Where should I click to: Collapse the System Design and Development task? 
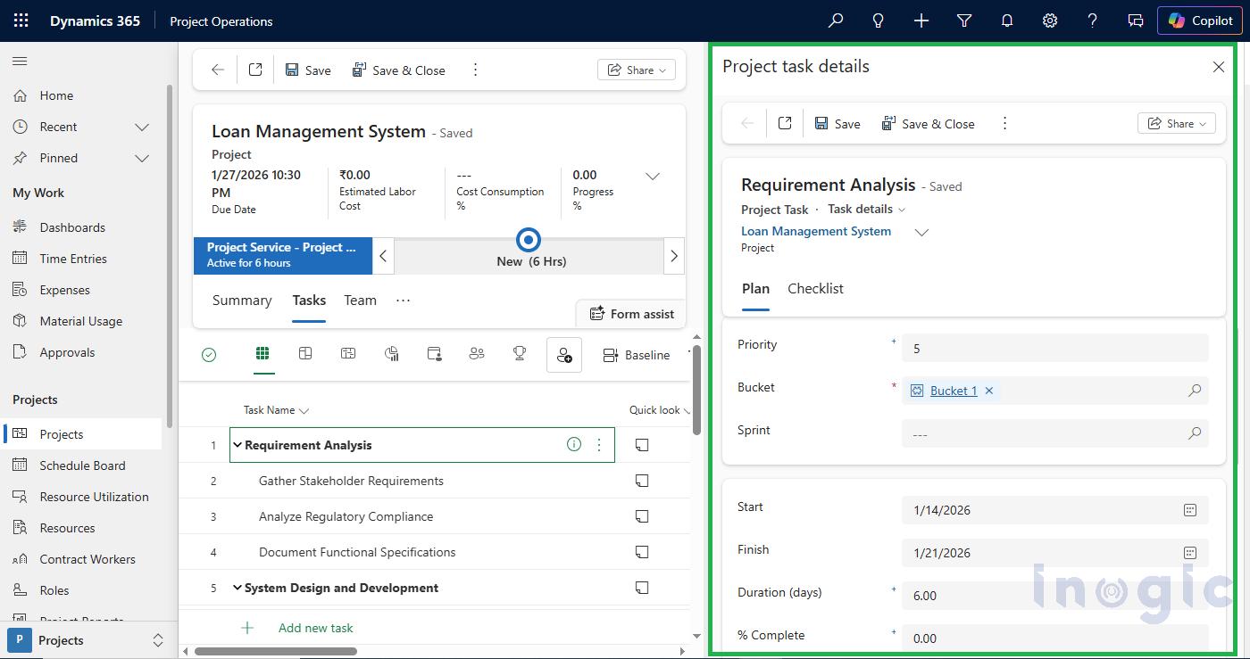pyautogui.click(x=237, y=588)
